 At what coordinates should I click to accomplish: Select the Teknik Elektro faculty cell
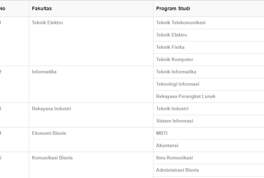(91, 41)
